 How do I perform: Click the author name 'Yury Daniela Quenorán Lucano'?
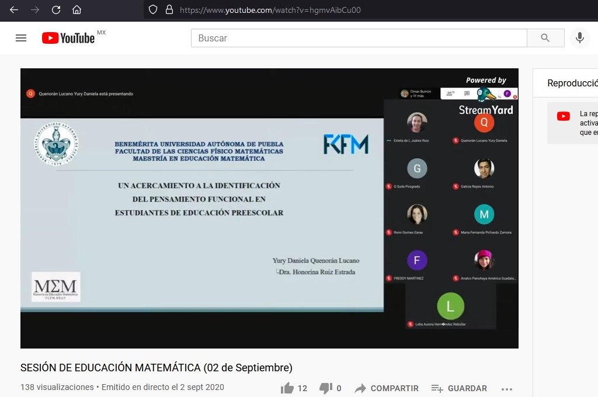coord(316,260)
